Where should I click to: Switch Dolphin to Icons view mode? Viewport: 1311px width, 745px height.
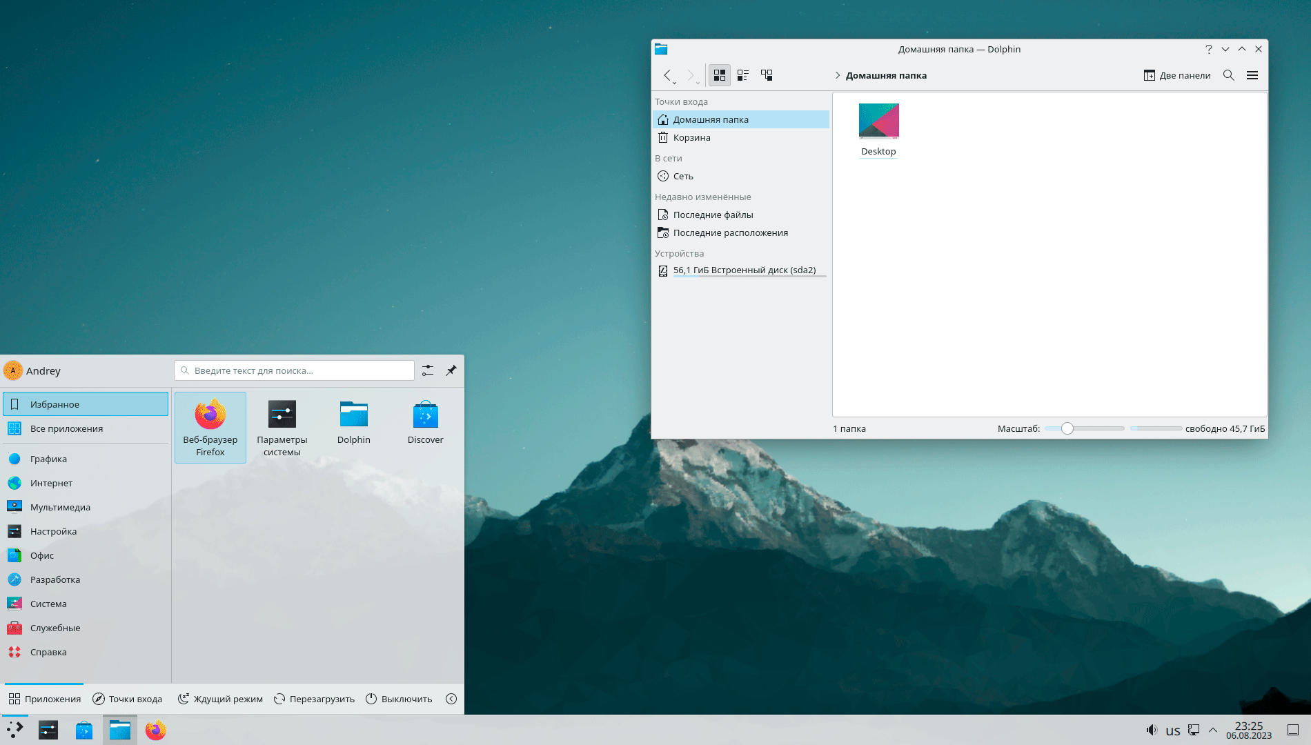(719, 75)
